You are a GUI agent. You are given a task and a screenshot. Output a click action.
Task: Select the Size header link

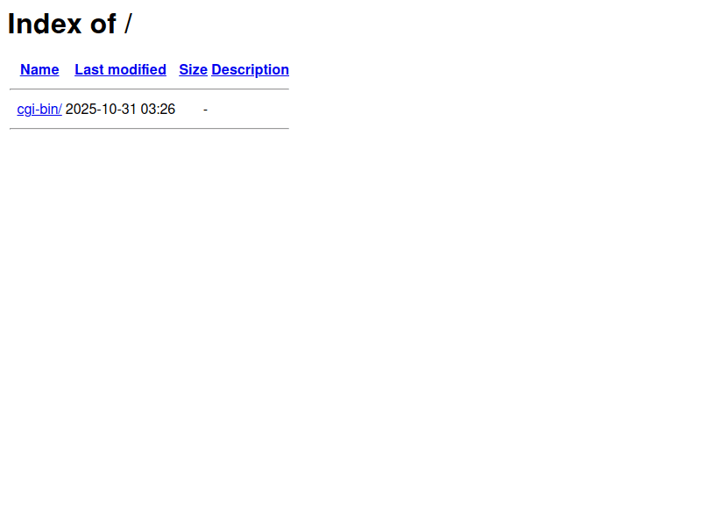(x=193, y=70)
